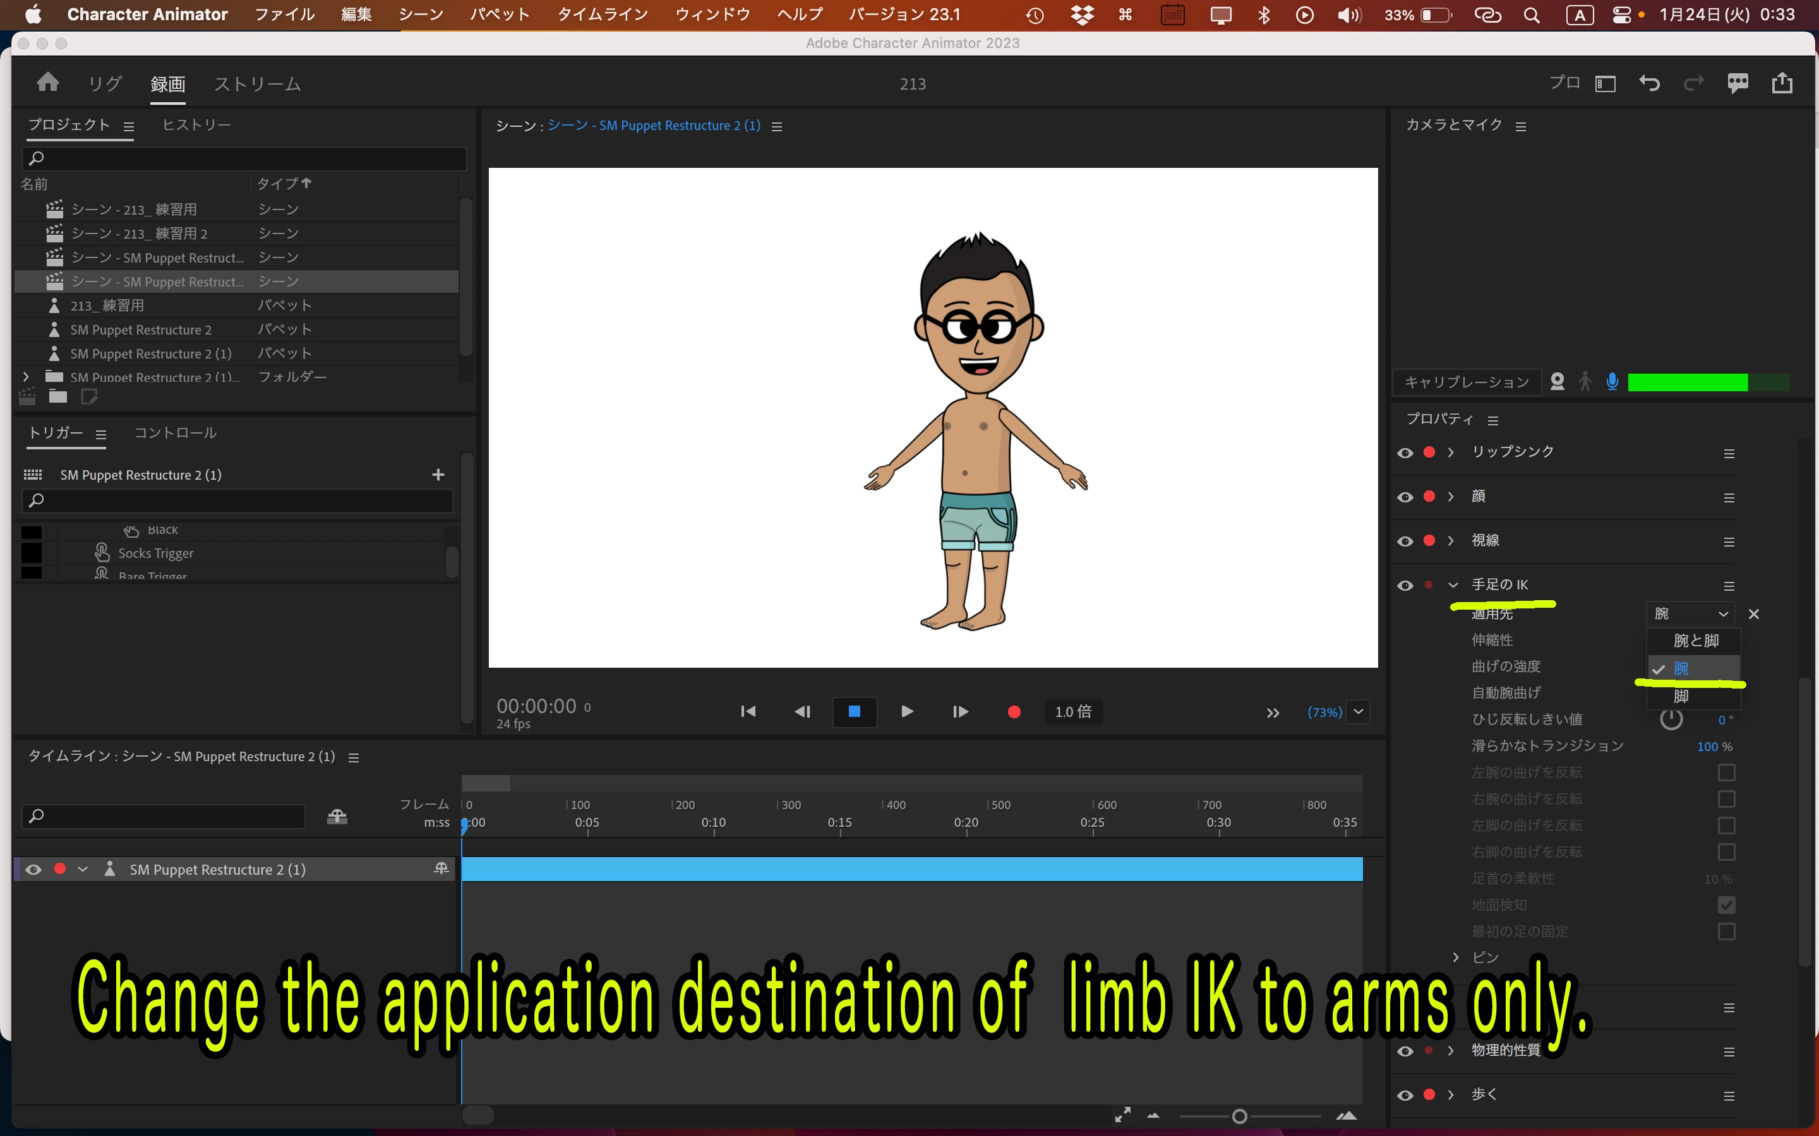Switch to the リグ workspace tab
The height and width of the screenshot is (1136, 1819).
tap(104, 83)
